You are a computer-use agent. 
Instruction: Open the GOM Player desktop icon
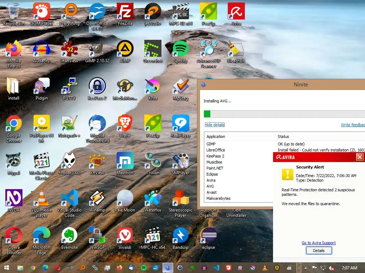click(41, 14)
